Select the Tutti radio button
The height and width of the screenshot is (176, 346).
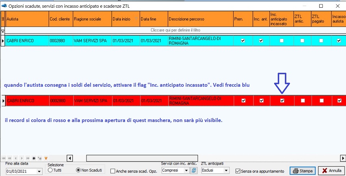tap(50, 170)
